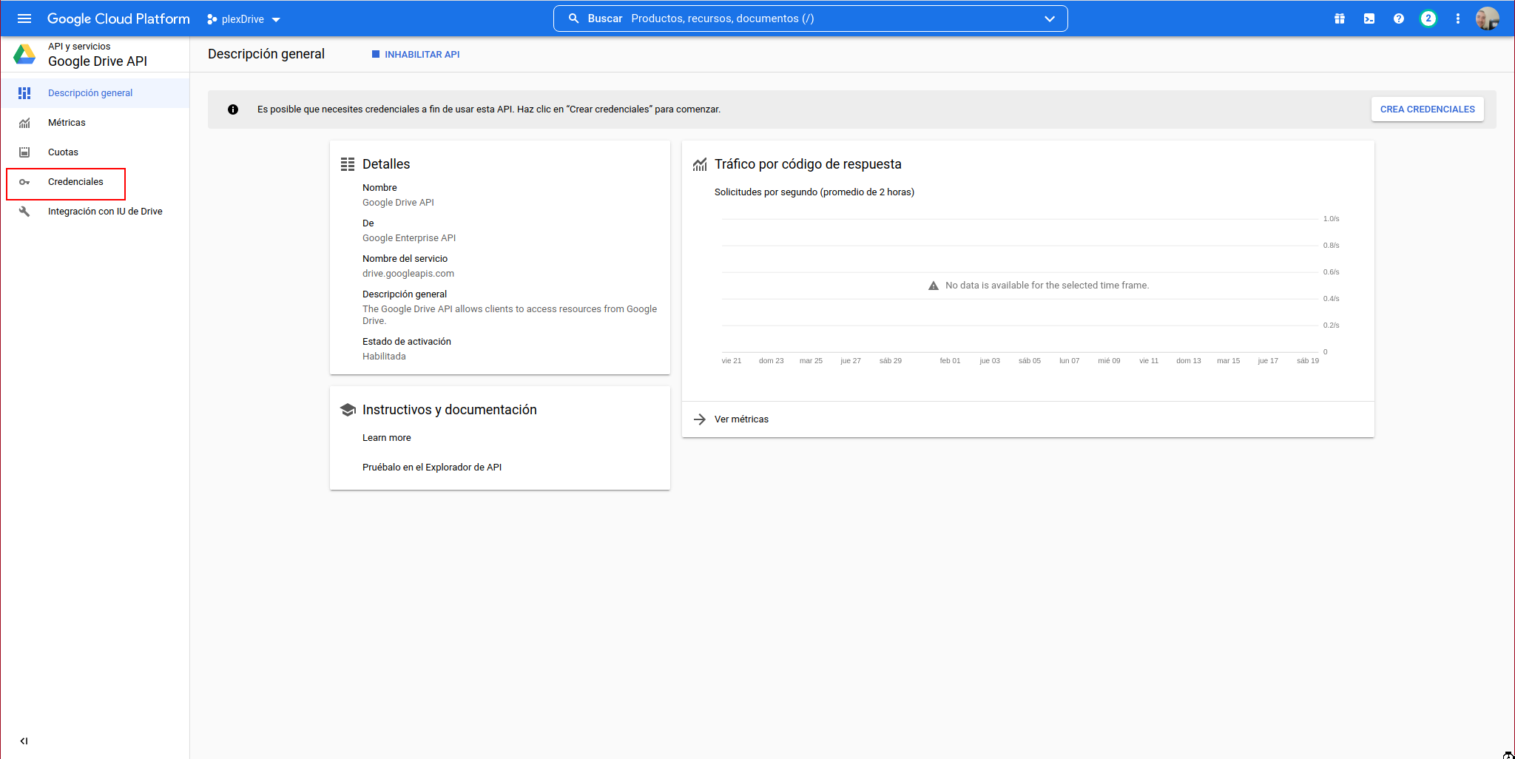The height and width of the screenshot is (759, 1515).
Task: Collapse the left sidebar panel
Action: point(24,741)
